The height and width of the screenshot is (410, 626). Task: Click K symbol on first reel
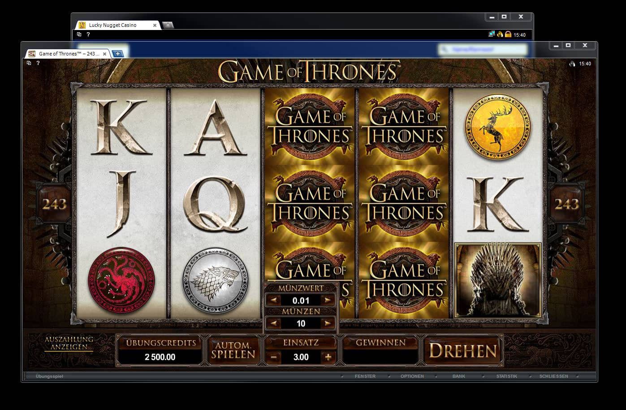[121, 127]
